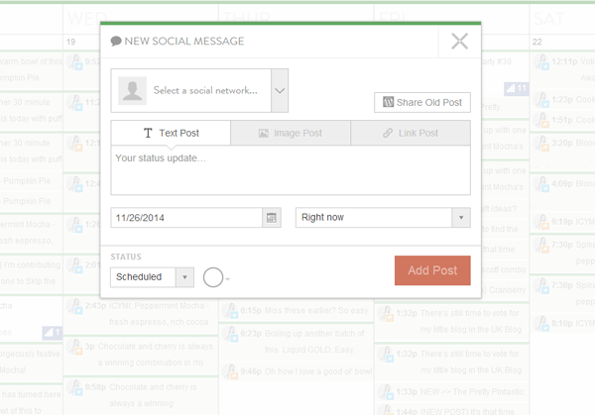
Task: Click the avatar icon of the 4:09p post
Action: tap(541, 184)
